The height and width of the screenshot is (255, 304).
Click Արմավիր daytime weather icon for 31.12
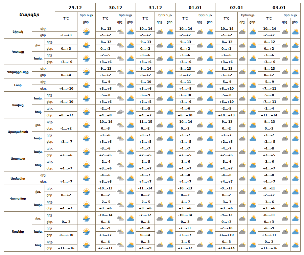point(170,178)
